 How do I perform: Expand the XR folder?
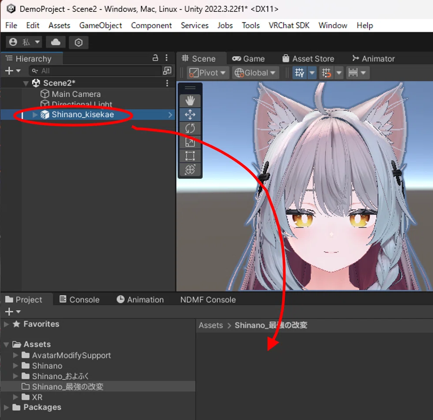15,397
